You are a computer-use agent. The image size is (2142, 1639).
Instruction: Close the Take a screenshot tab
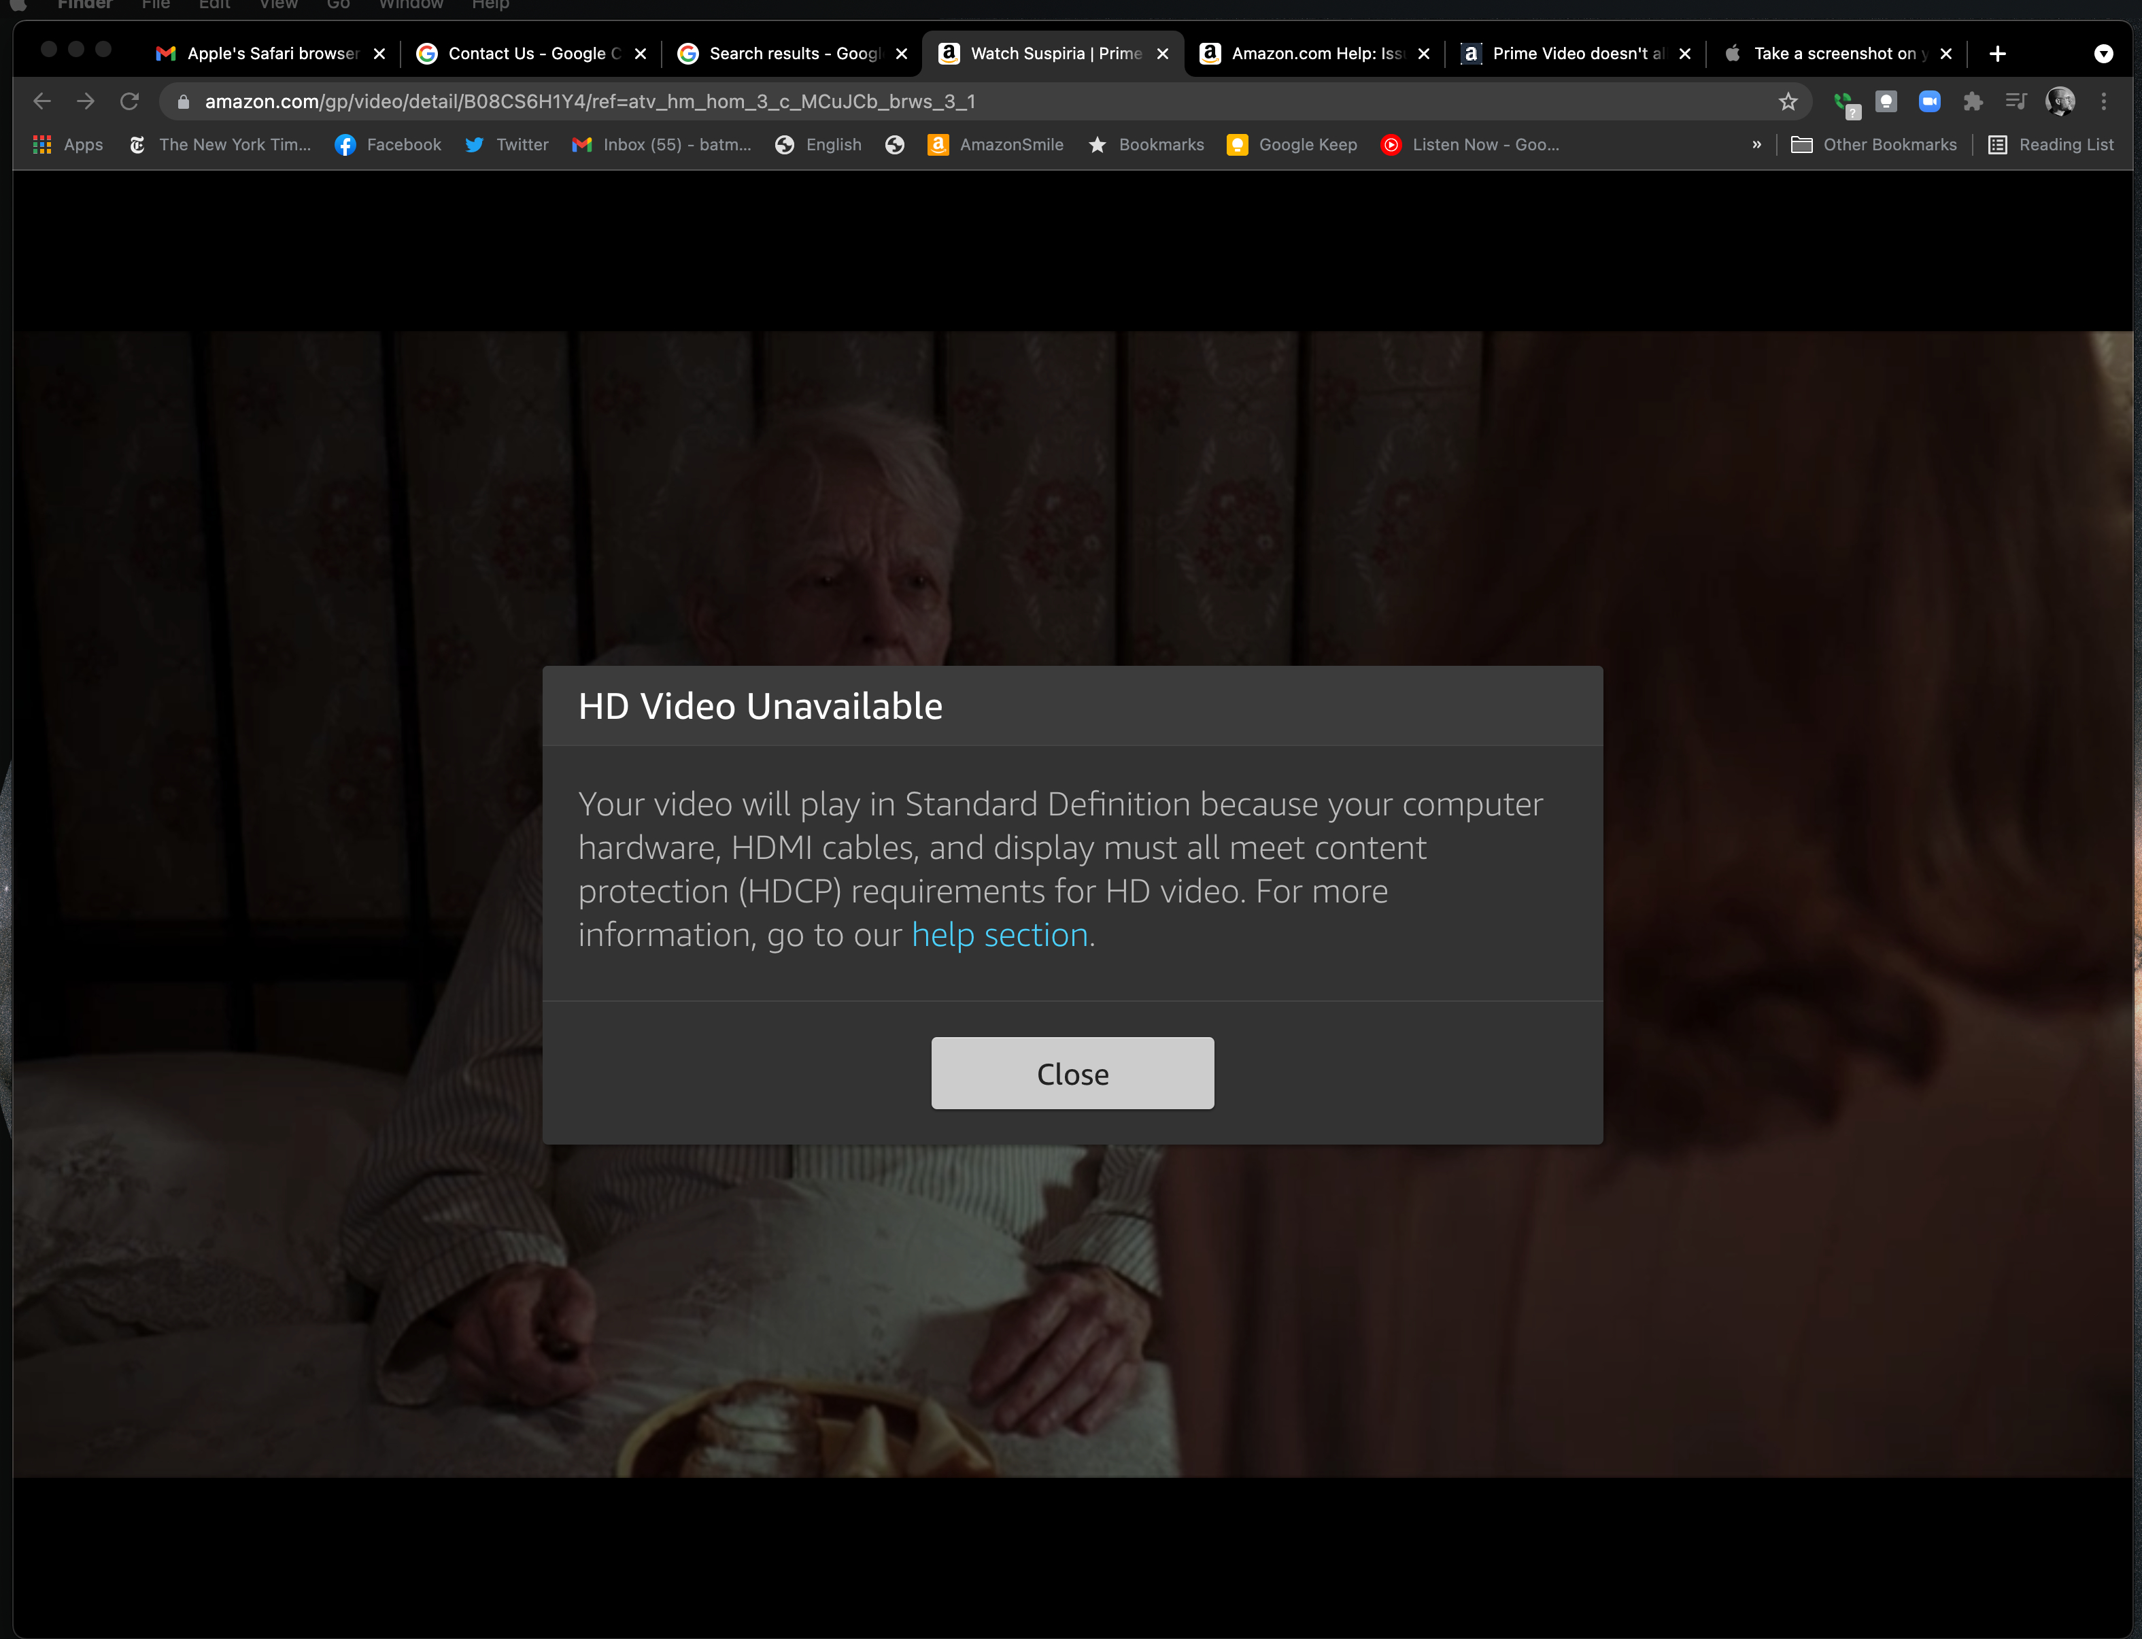tap(1946, 54)
